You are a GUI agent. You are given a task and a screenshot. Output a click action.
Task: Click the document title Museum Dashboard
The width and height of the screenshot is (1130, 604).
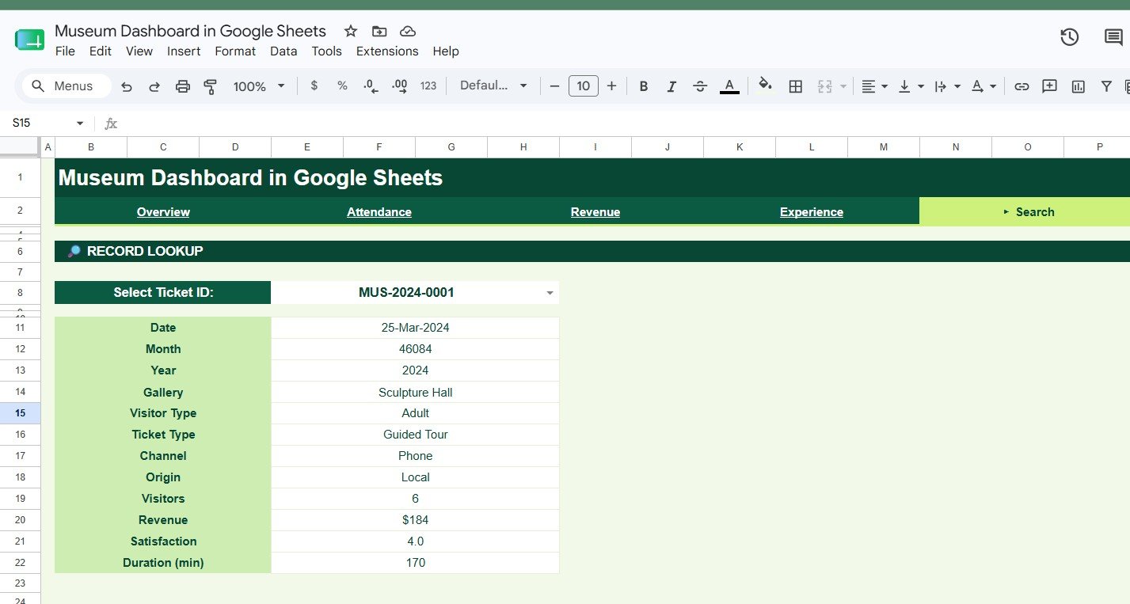(x=190, y=31)
